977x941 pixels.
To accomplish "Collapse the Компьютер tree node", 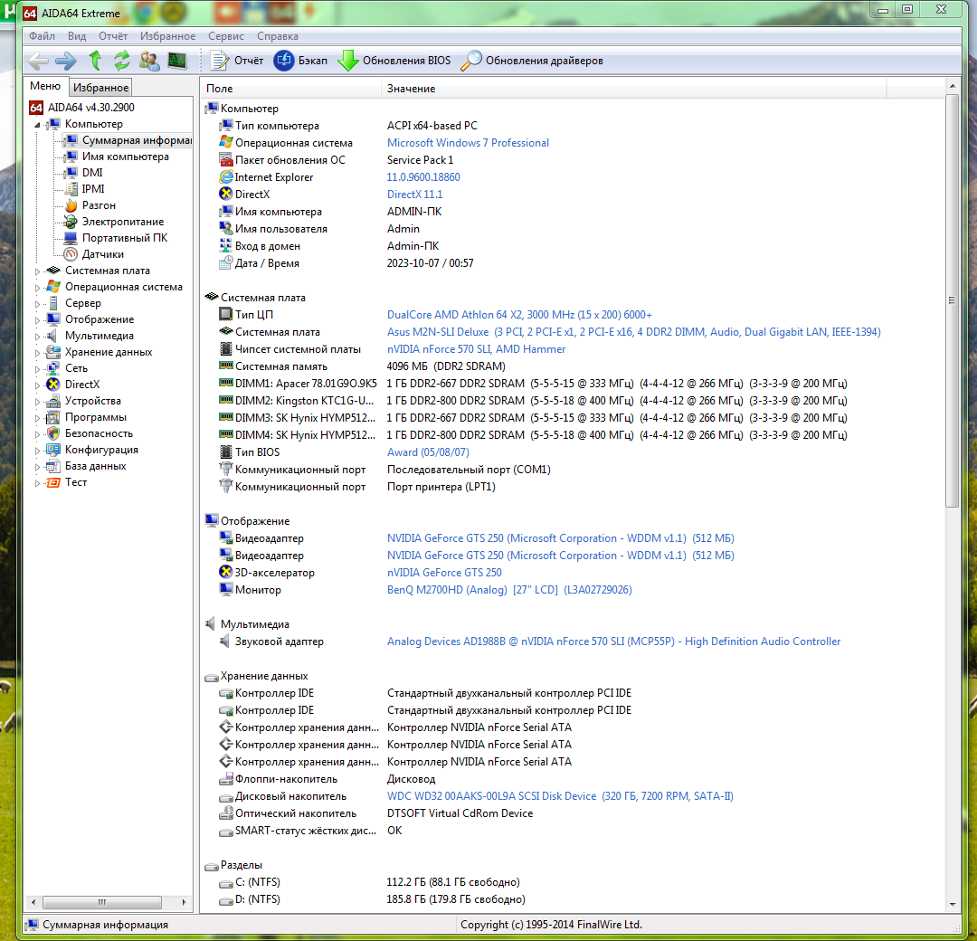I will [x=38, y=125].
